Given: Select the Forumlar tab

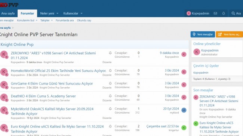Looking at the screenshot, I should pos(27,13).
